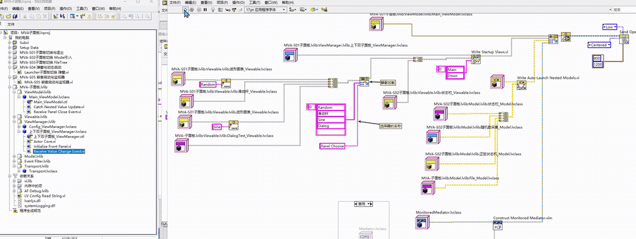Screen dimensions: 636x239
Task: Click the Construct Monitored Mediator.vim node
Action: coord(497,225)
